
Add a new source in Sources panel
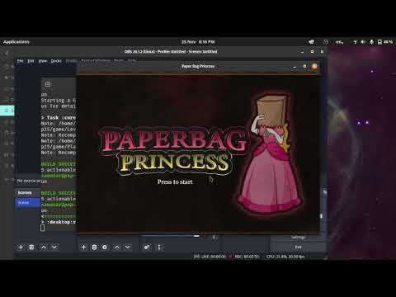pyautogui.click(x=83, y=247)
